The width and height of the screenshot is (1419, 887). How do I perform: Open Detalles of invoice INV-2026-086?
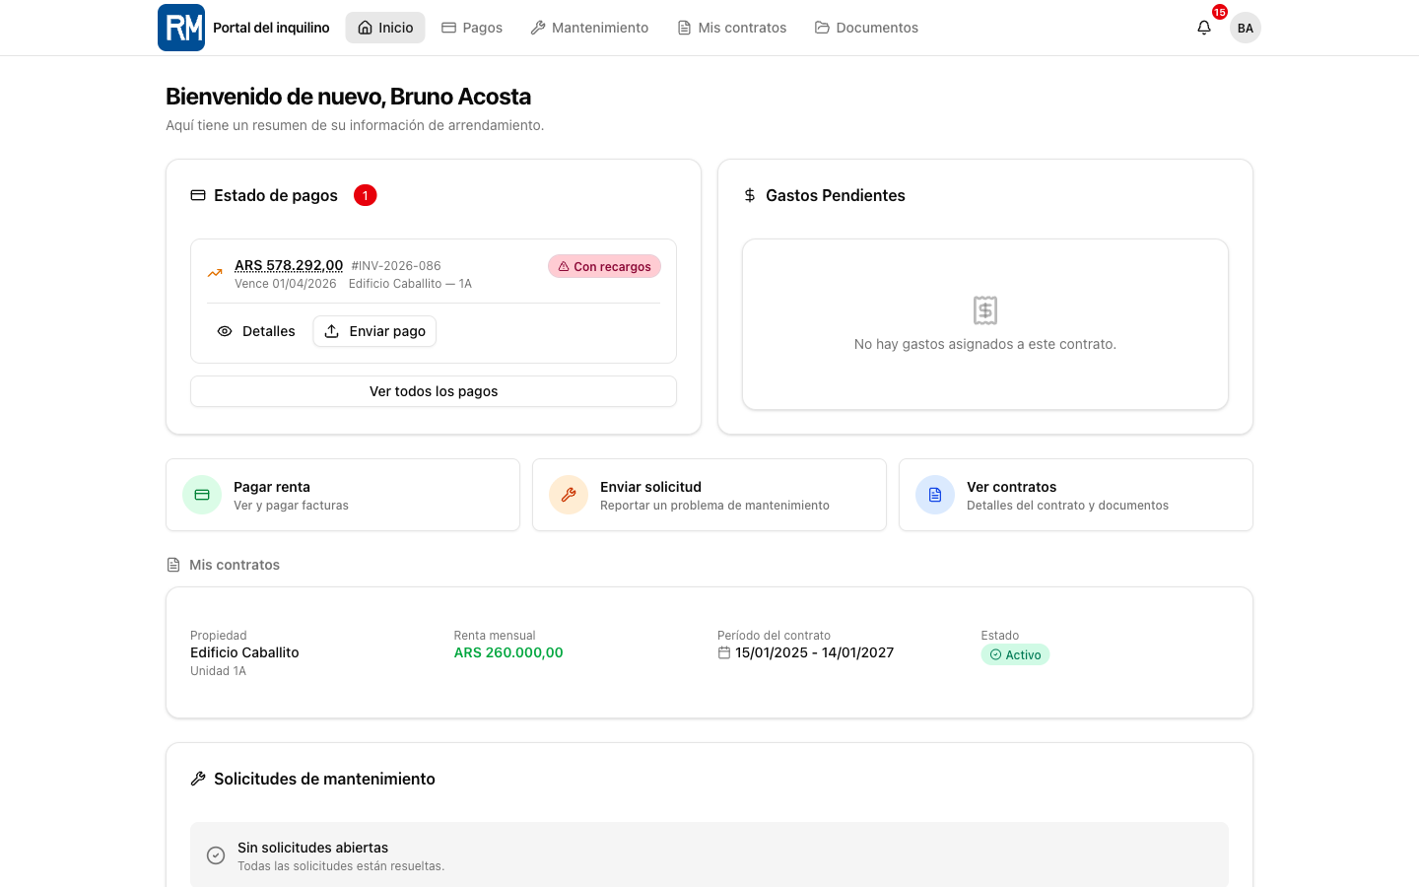click(x=256, y=331)
